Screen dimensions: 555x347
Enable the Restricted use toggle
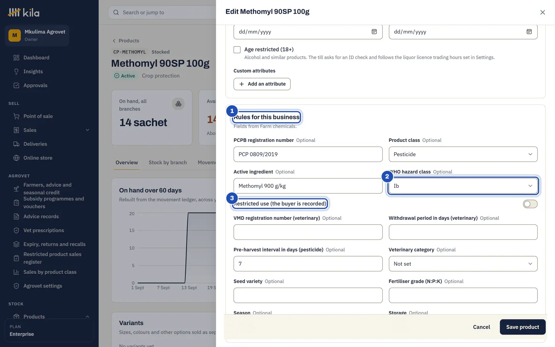(530, 204)
